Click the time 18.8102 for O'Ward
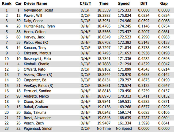 (104, 69)
